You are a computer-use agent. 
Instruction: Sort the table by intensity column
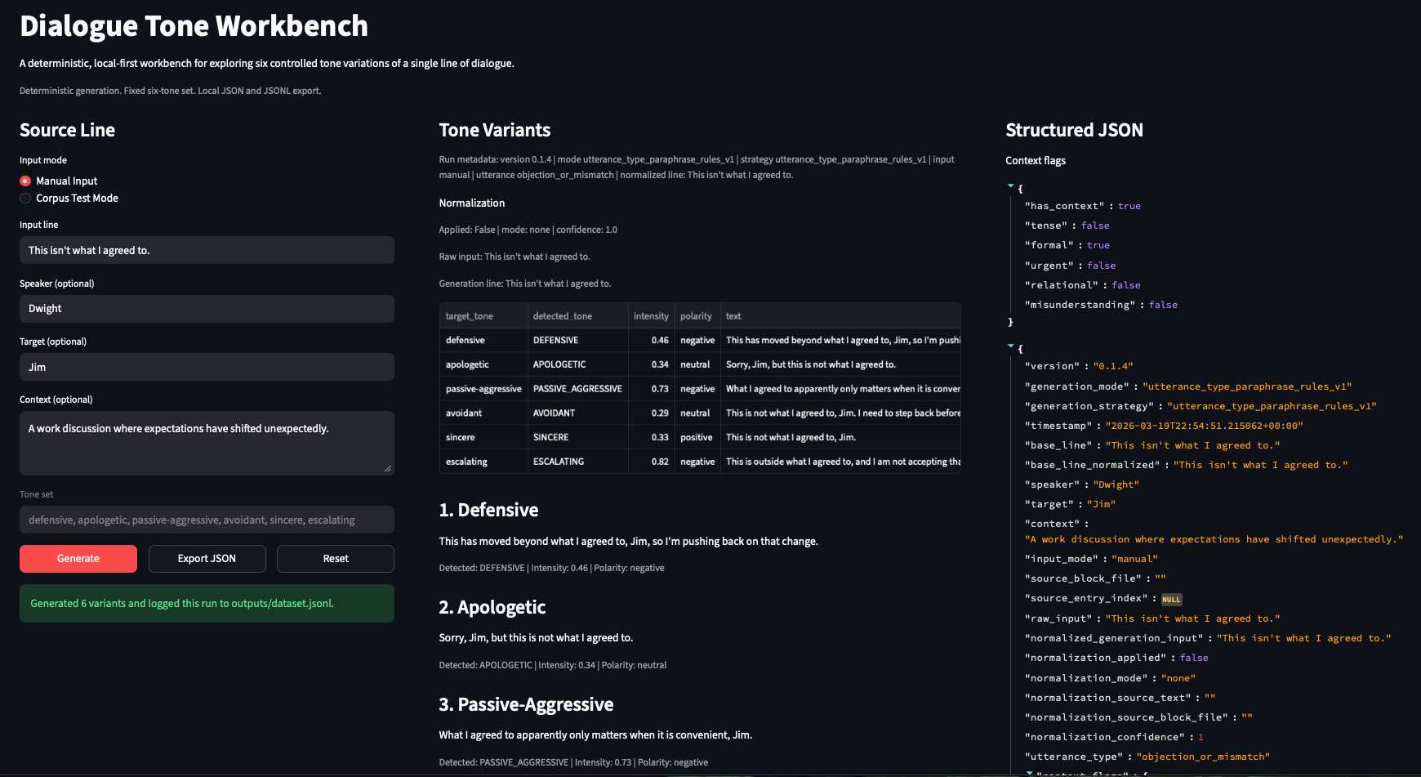click(651, 316)
